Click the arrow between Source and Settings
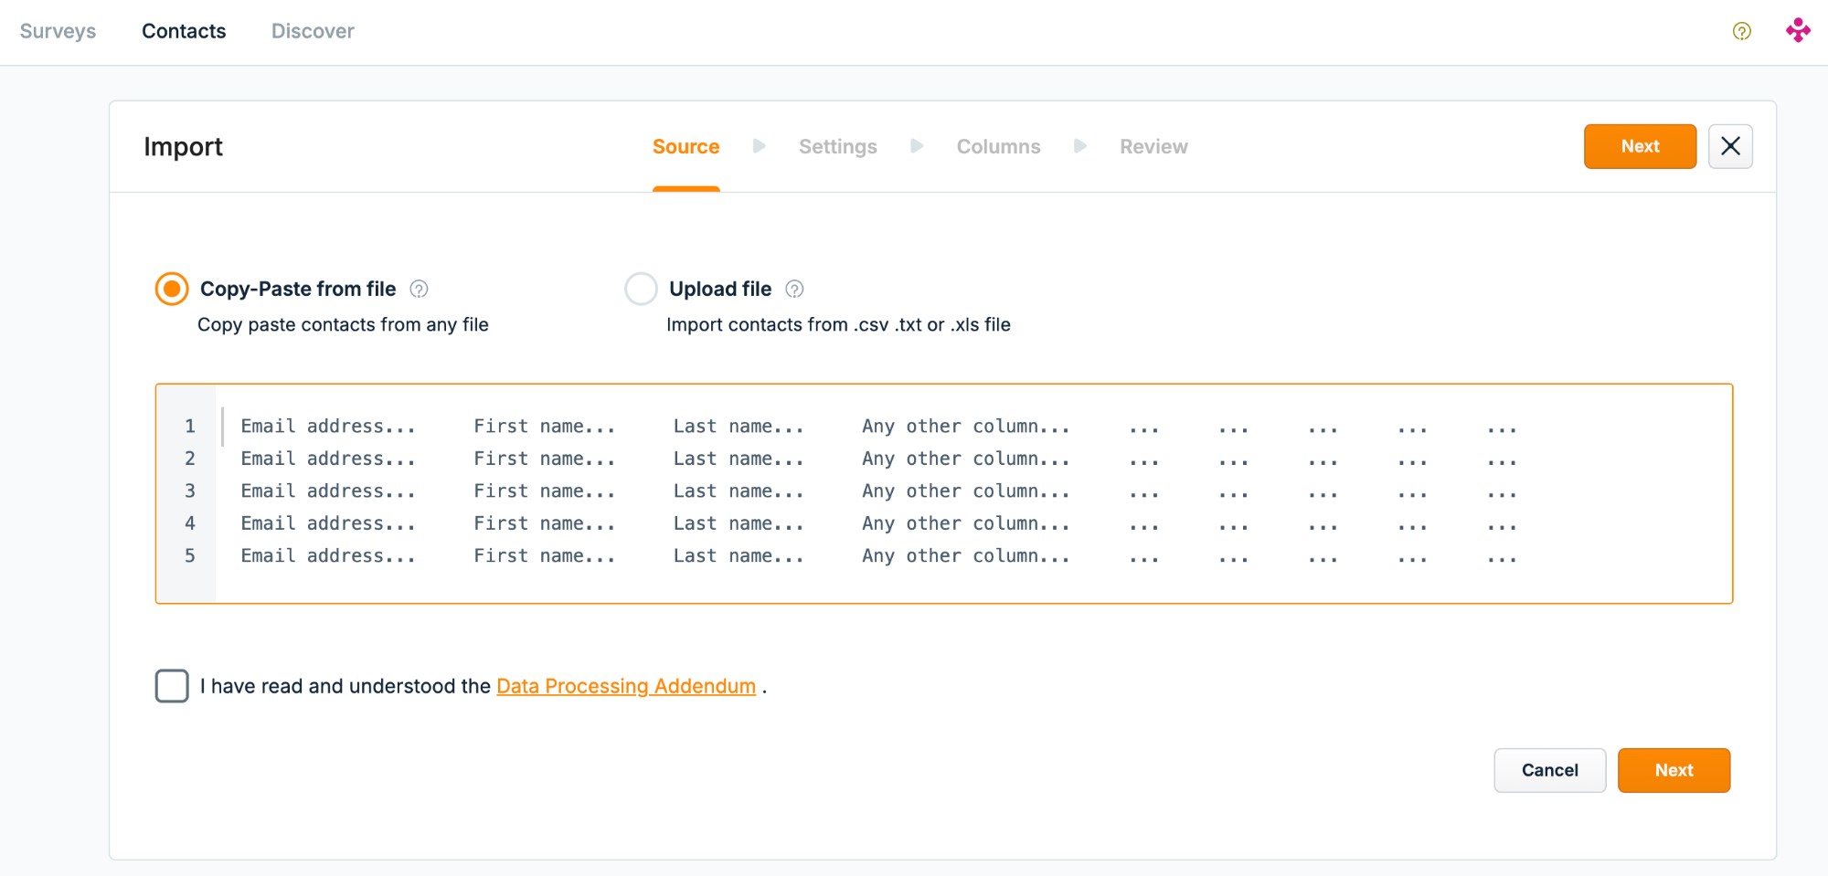Screen dimensions: 1828x876 point(759,146)
